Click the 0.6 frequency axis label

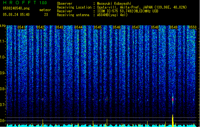[x=3, y=121]
